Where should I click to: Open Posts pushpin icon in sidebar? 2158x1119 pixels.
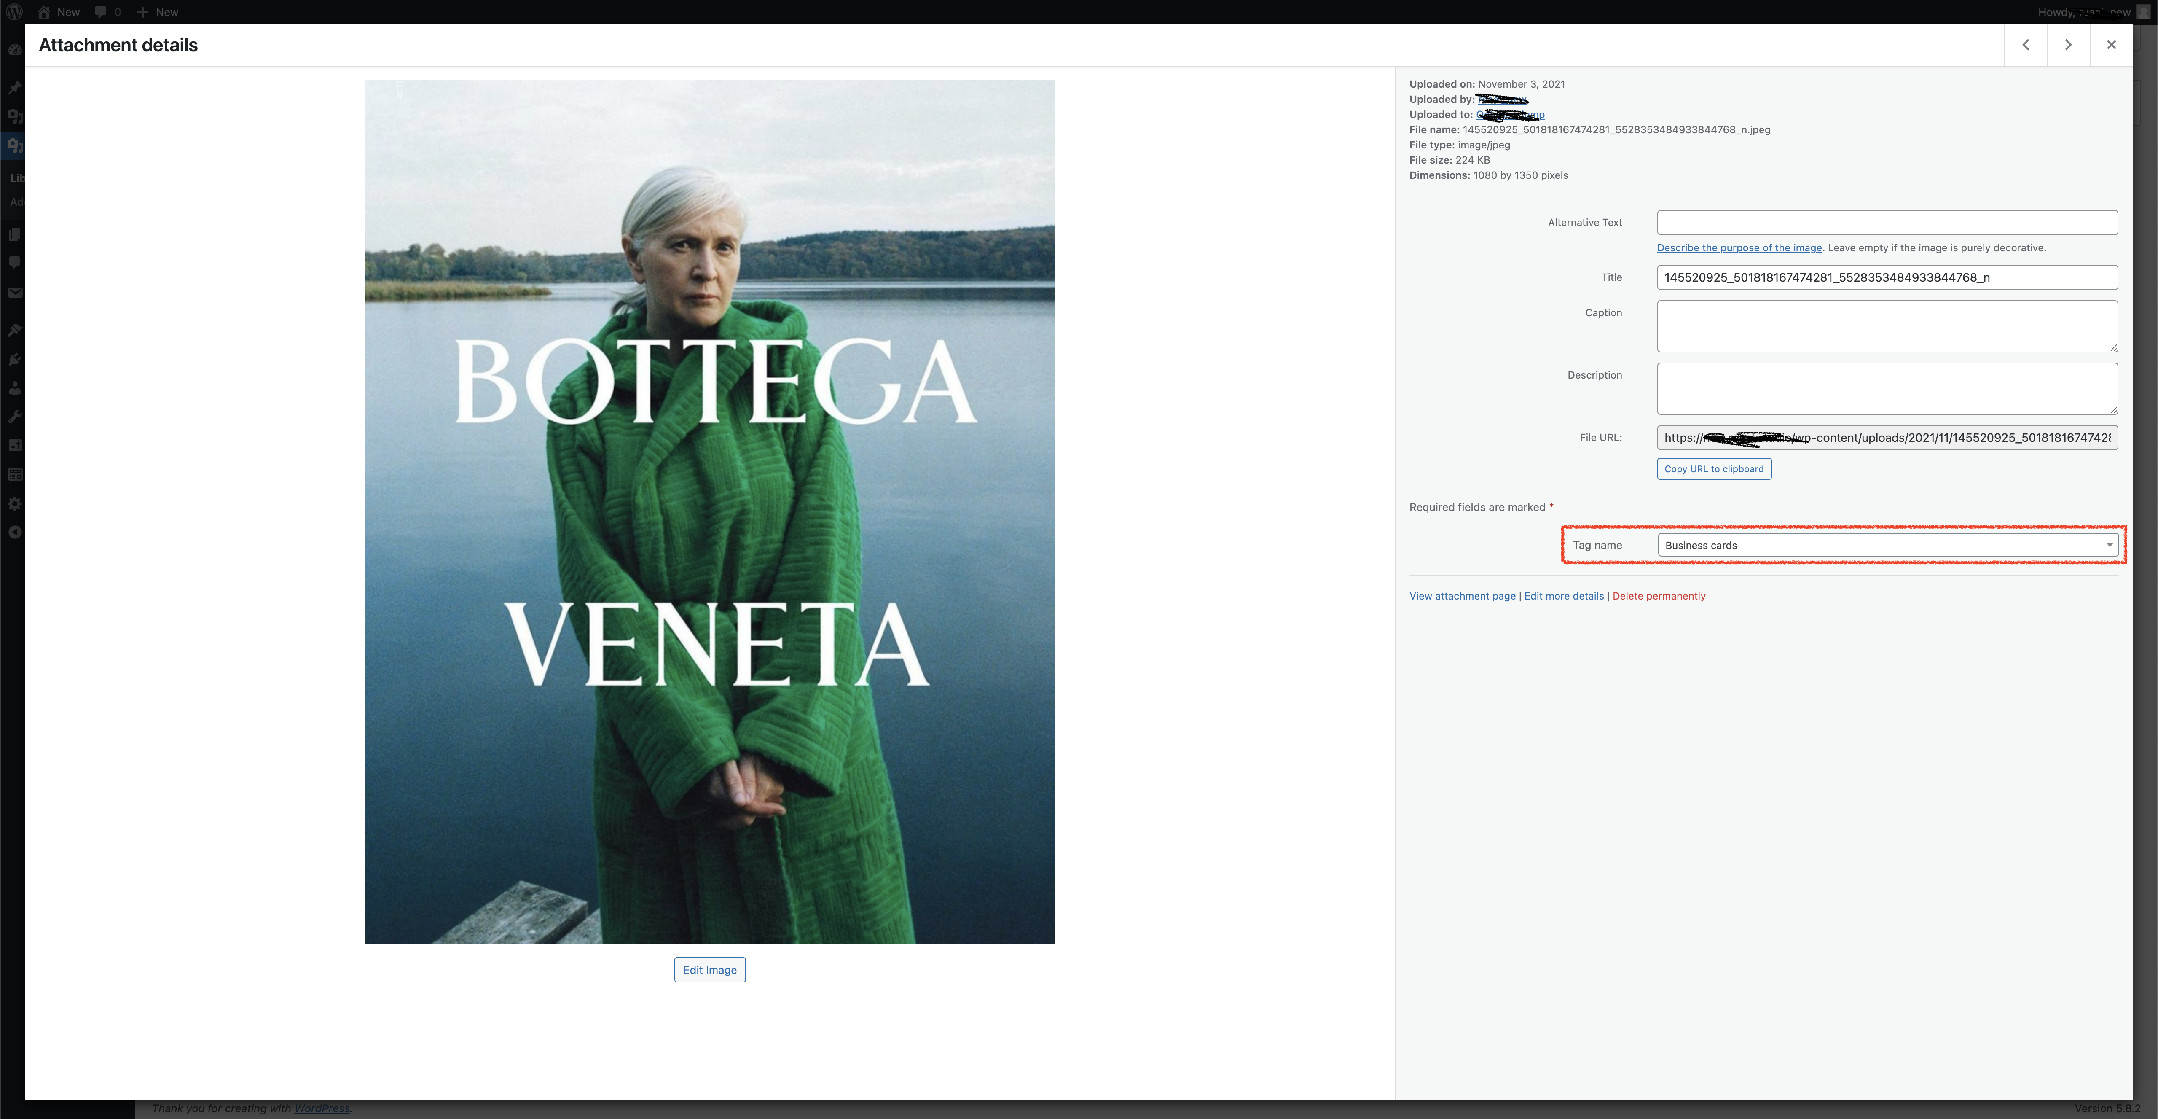coord(14,87)
